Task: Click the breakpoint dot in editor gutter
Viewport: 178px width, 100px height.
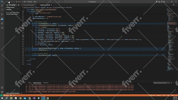Action: [21, 27]
